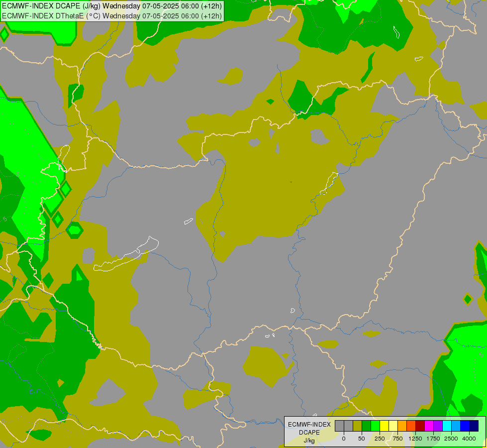Click the legend value '1750'
The image size is (487, 448).
pos(433,439)
